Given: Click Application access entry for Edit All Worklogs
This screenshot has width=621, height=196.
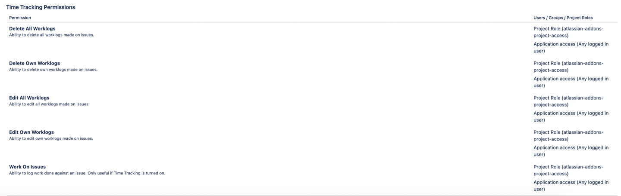Looking at the screenshot, I should (571, 116).
